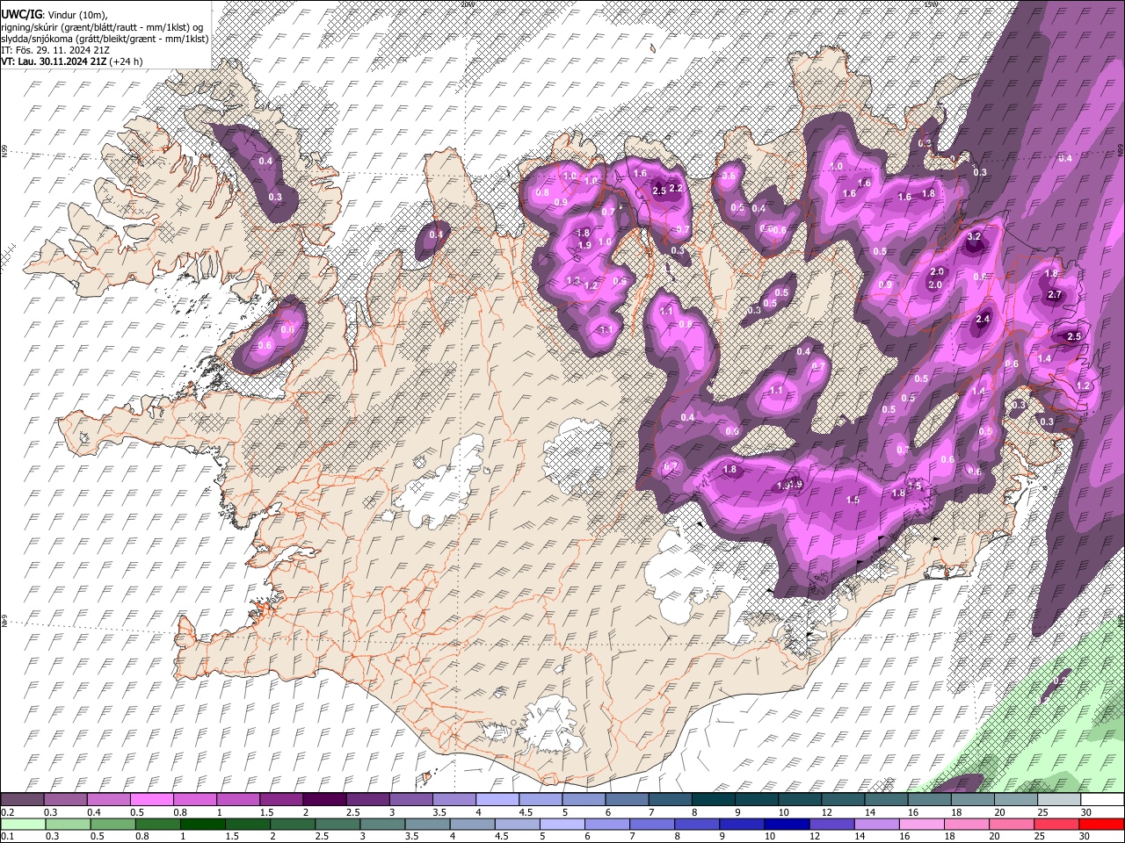
Task: Select lower legend bright red swatch at 30
Action: click(x=1100, y=824)
